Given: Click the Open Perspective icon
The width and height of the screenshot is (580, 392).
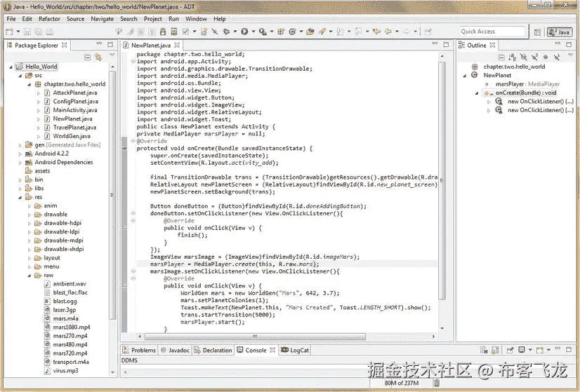Looking at the screenshot, I should (537, 32).
